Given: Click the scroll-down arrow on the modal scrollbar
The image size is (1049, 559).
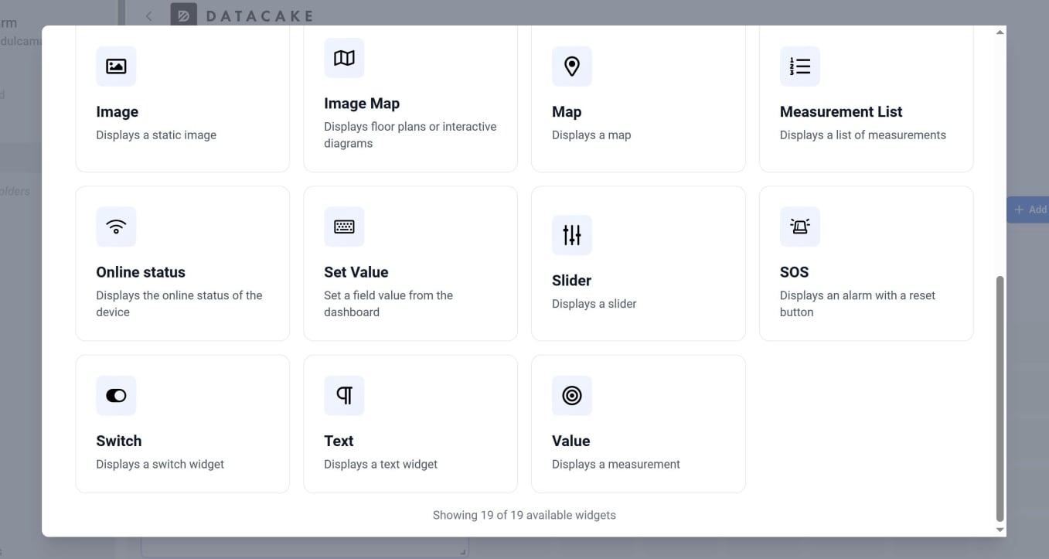Looking at the screenshot, I should coord(998,530).
